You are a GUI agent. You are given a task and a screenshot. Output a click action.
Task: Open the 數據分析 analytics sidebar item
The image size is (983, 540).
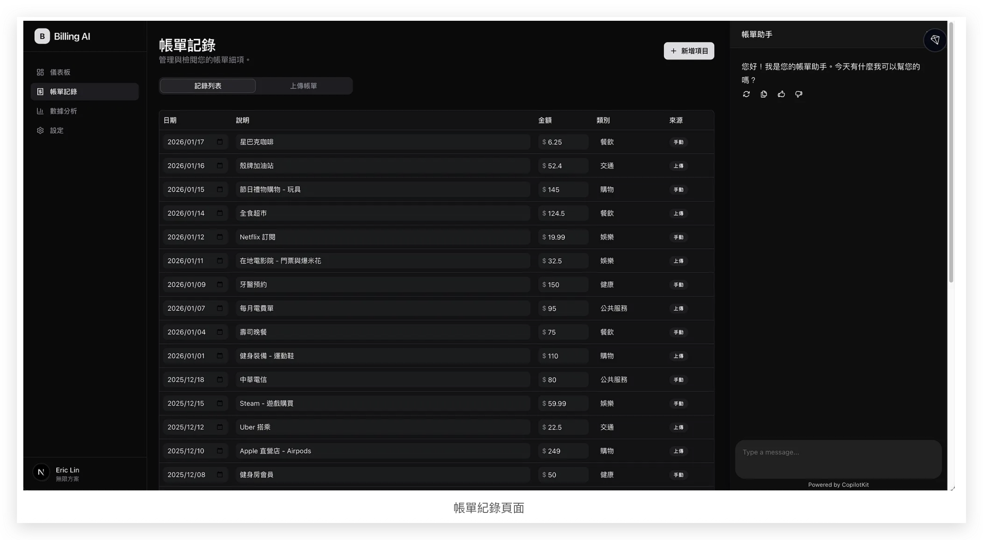[64, 111]
